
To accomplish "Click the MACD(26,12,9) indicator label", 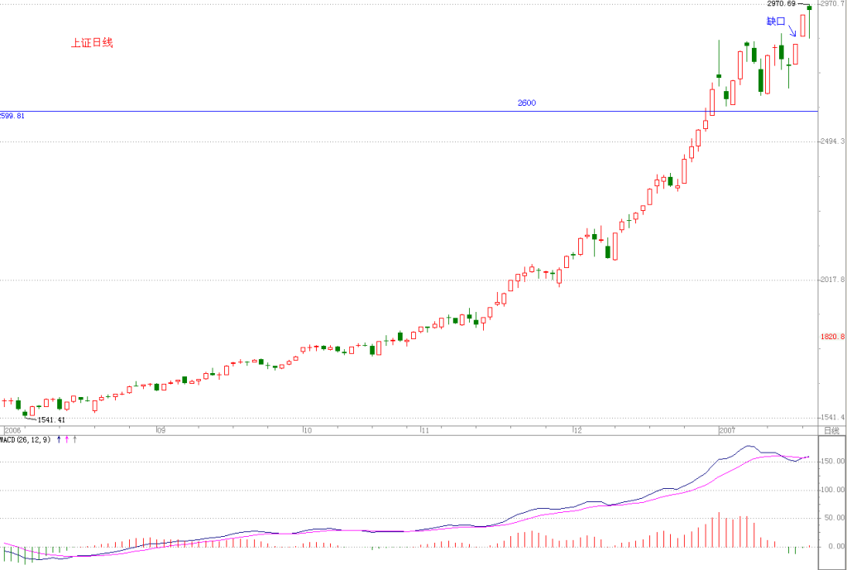I will pos(26,440).
